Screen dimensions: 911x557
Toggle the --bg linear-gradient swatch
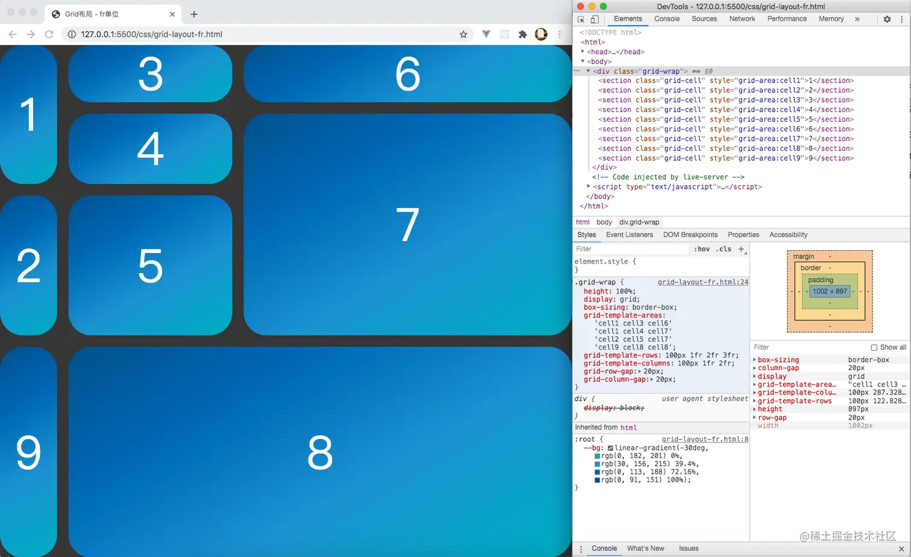click(x=610, y=448)
